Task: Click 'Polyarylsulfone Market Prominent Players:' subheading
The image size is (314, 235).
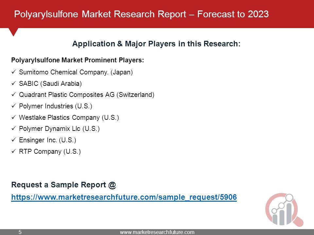Action: click(x=78, y=60)
